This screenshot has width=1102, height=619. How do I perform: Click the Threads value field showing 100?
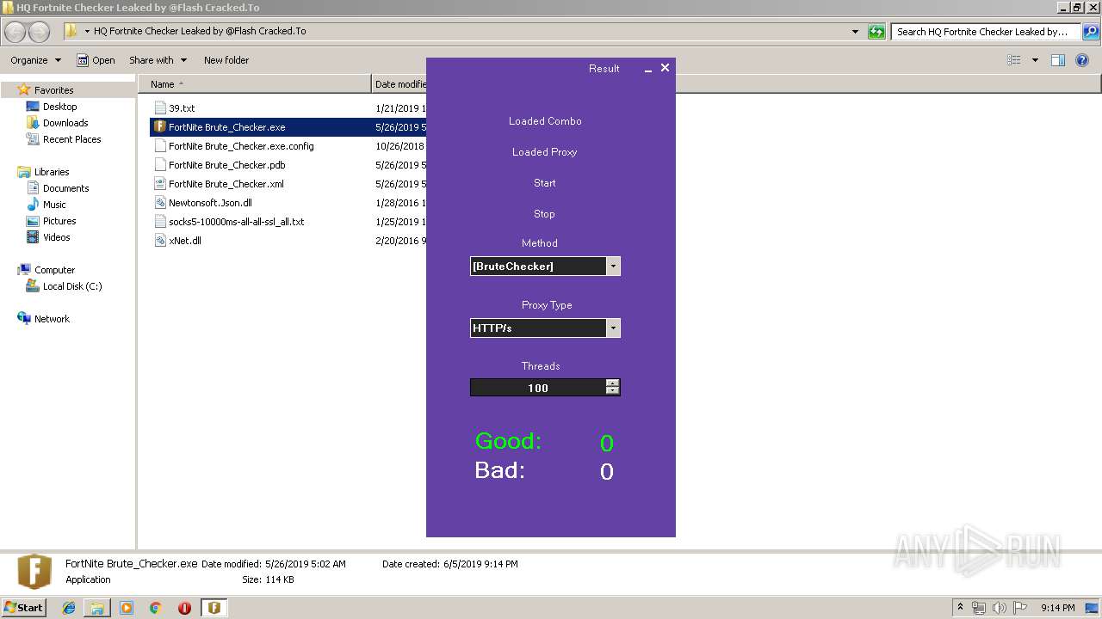538,389
